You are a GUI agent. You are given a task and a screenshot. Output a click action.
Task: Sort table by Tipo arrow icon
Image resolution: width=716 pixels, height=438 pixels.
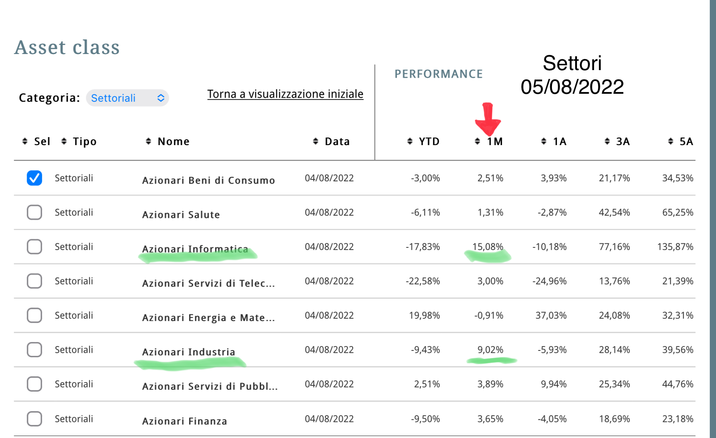(x=64, y=142)
